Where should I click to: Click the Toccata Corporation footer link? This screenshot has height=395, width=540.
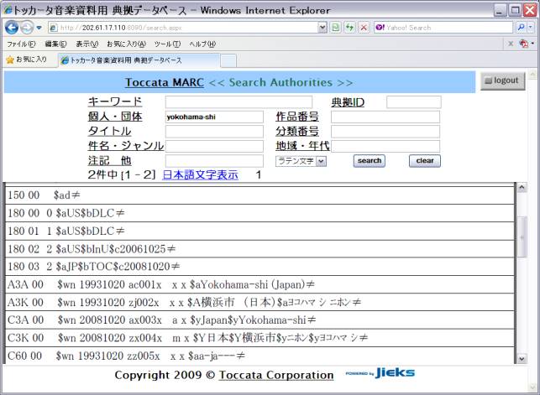tap(276, 375)
